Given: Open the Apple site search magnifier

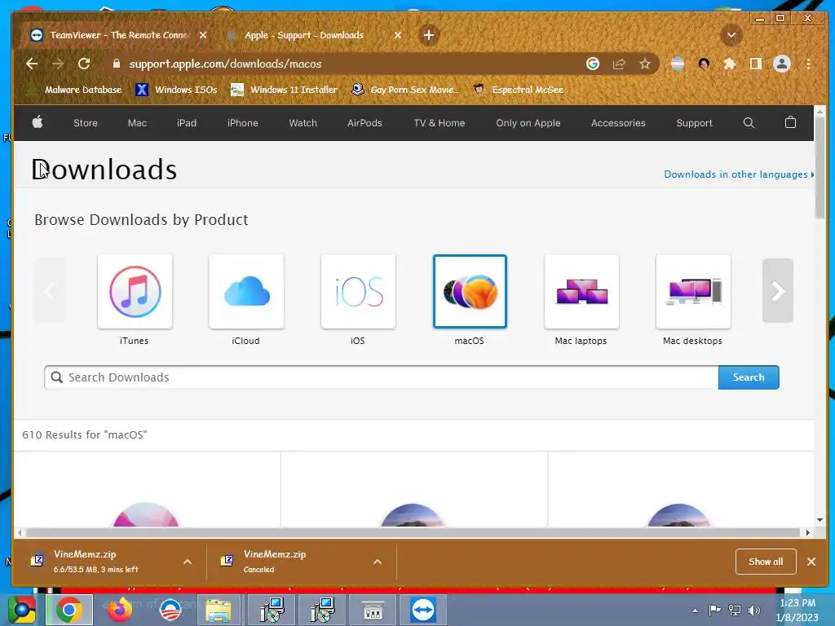Looking at the screenshot, I should pyautogui.click(x=749, y=123).
